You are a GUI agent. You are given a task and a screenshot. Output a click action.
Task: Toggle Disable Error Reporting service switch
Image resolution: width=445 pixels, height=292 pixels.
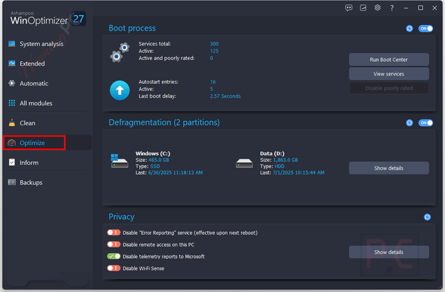coord(113,232)
